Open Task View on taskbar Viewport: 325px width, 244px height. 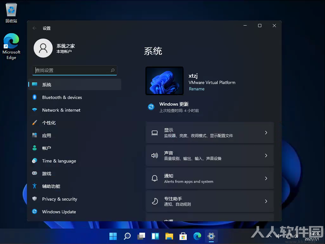coord(141,236)
